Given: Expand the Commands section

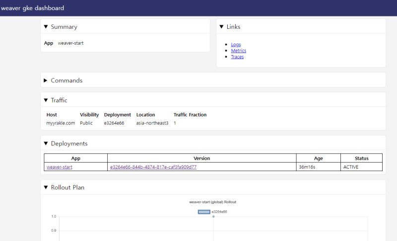Looking at the screenshot, I should (46, 80).
